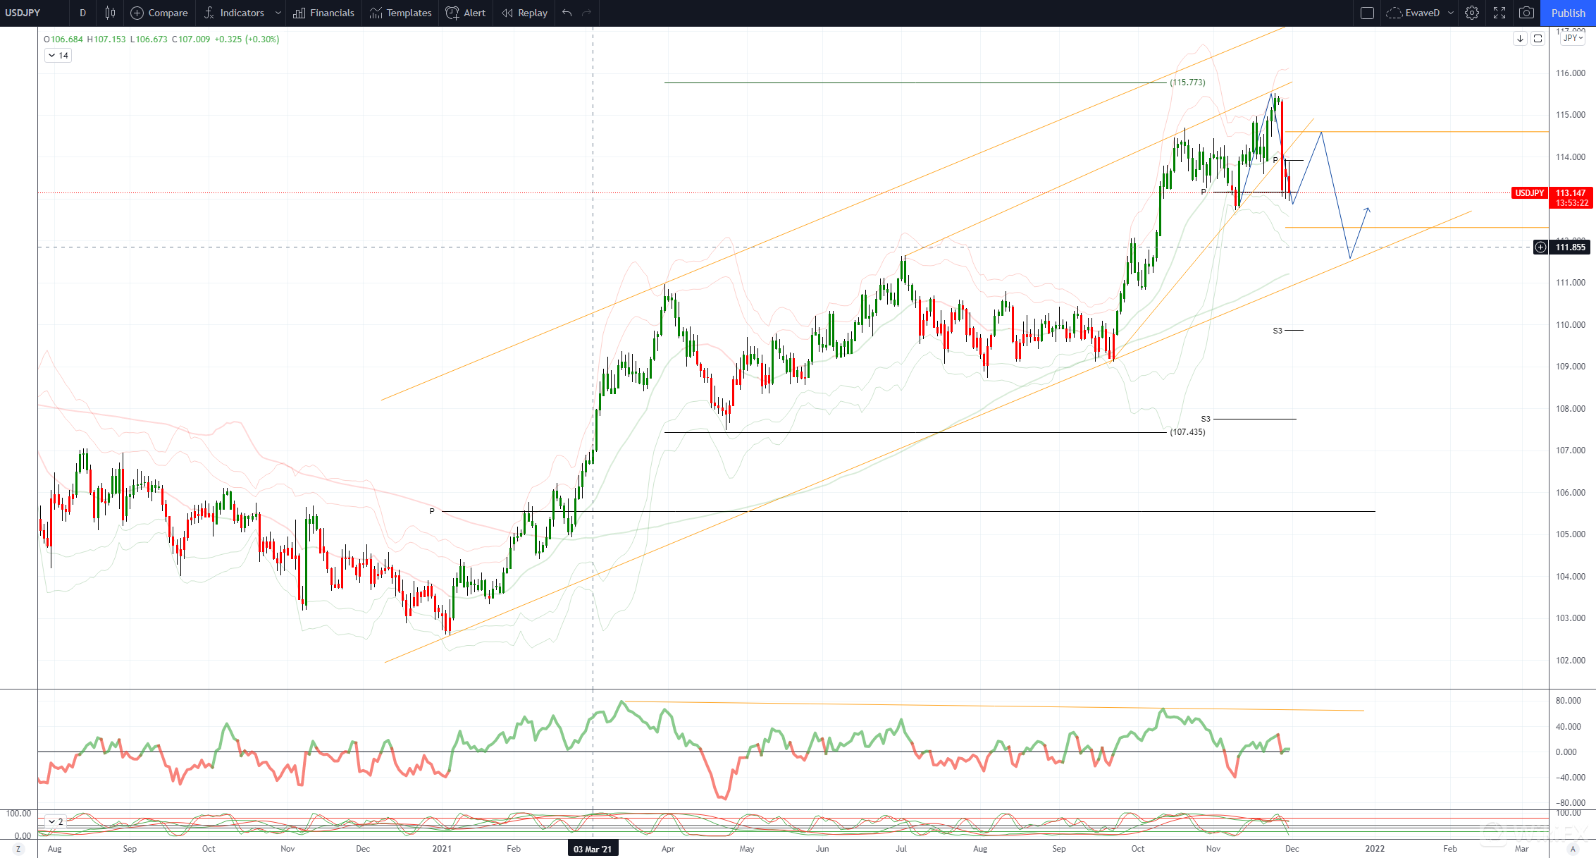The image size is (1596, 858).
Task: Create a new Alert
Action: tap(466, 13)
